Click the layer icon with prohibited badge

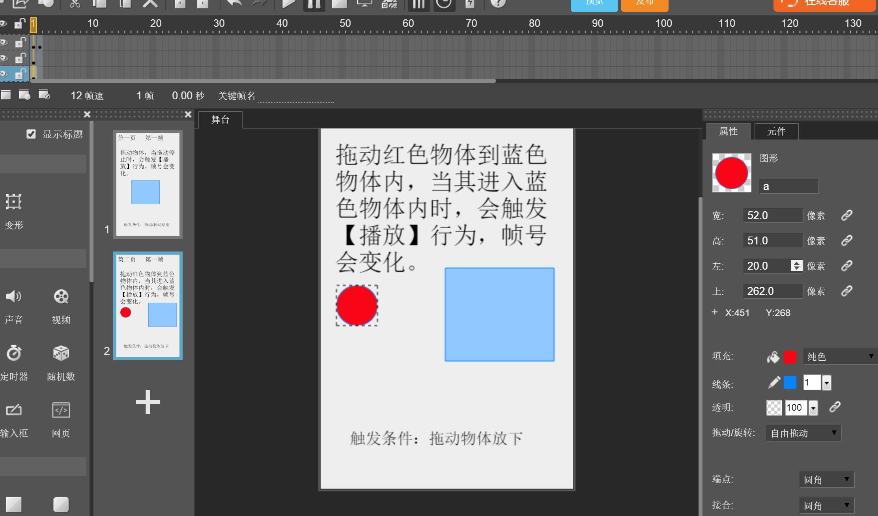click(44, 95)
